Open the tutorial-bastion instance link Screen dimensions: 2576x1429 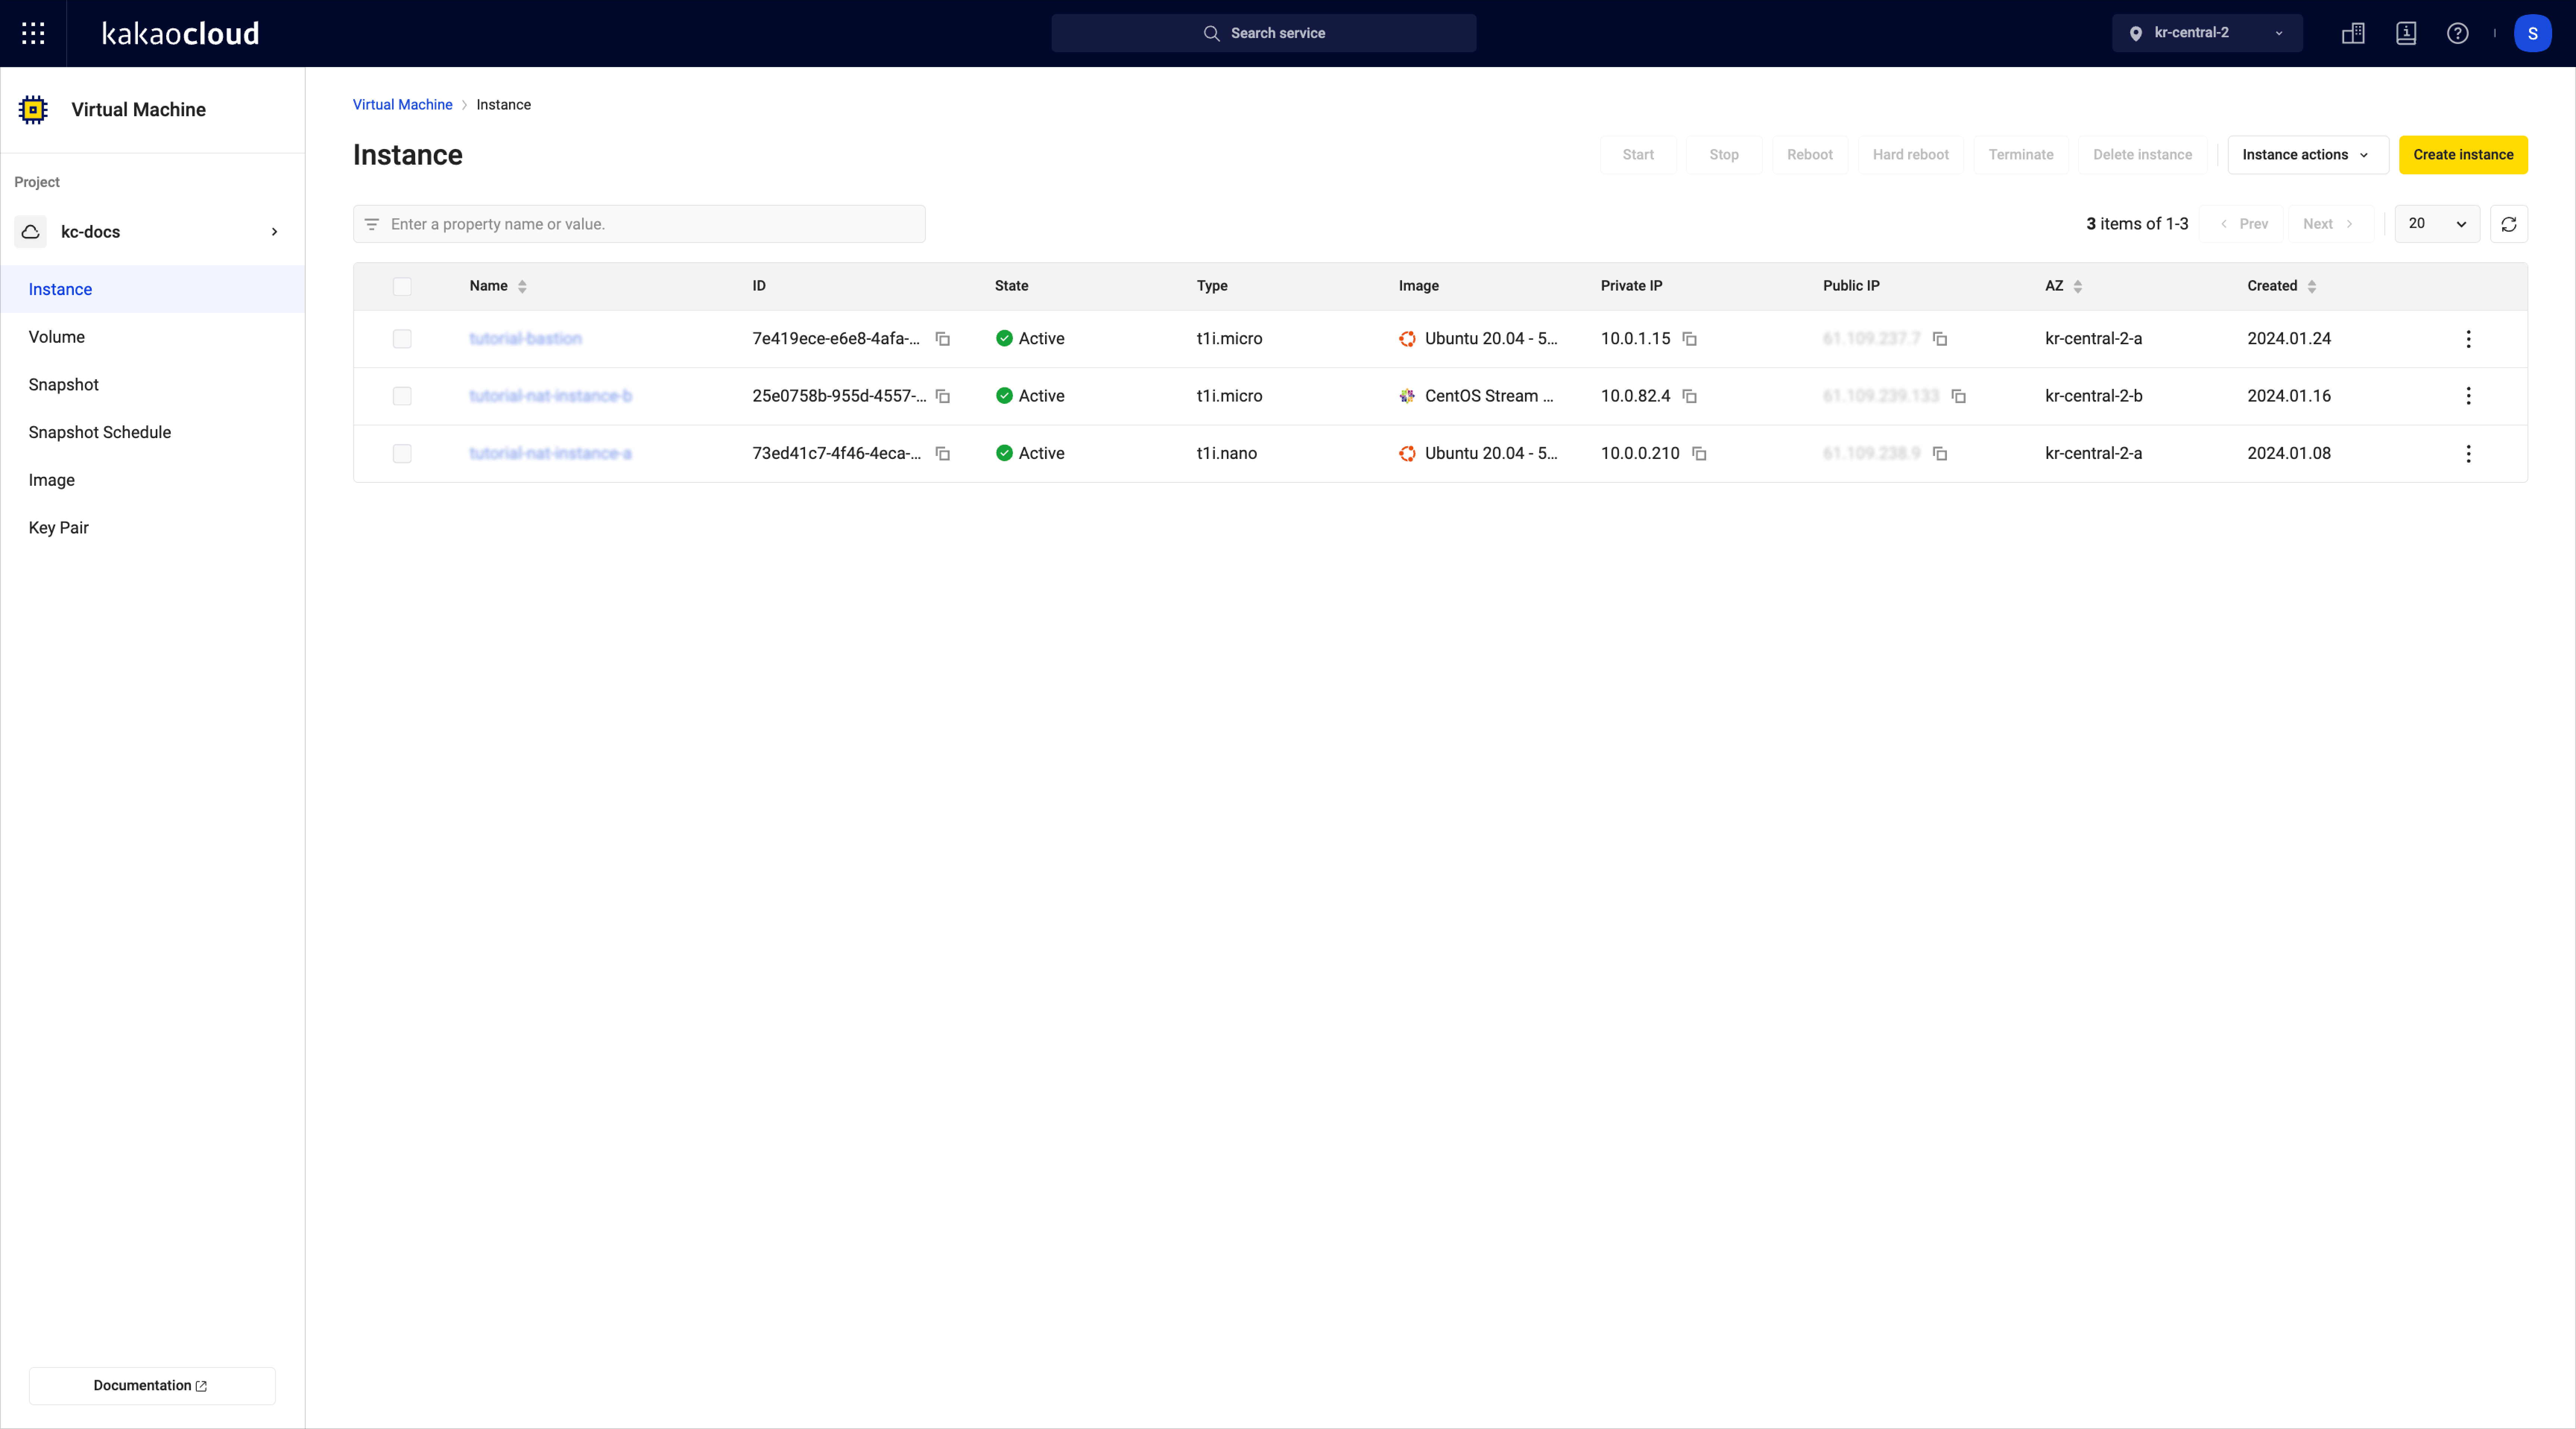tap(525, 339)
